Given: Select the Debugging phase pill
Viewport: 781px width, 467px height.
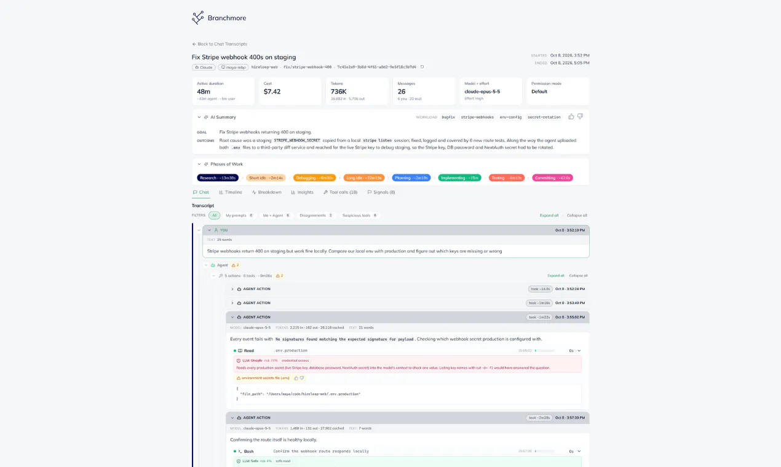Looking at the screenshot, I should (x=314, y=178).
